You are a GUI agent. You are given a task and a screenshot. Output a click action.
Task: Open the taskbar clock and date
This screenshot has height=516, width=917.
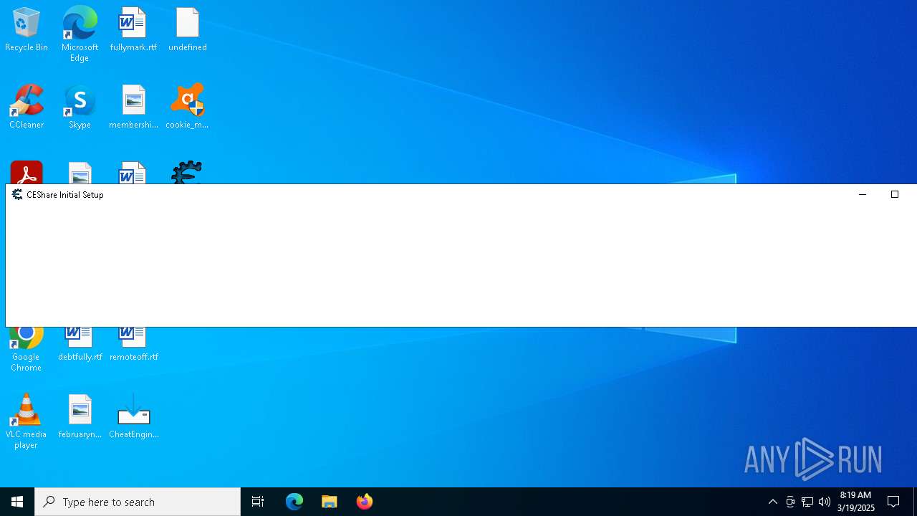(855, 502)
